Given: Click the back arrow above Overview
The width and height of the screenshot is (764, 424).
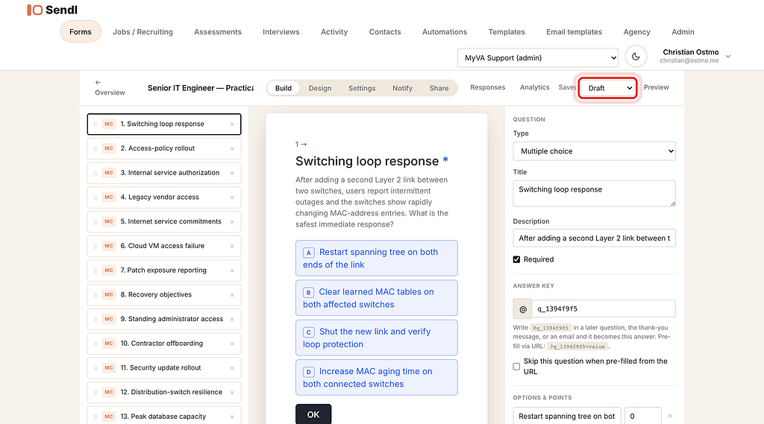Looking at the screenshot, I should pos(98,82).
